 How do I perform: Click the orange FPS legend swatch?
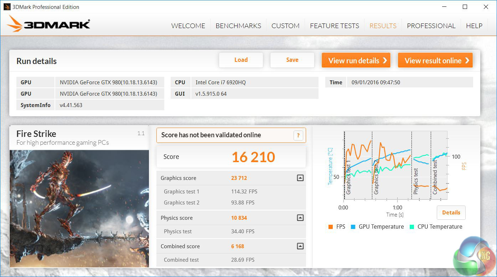click(x=331, y=227)
